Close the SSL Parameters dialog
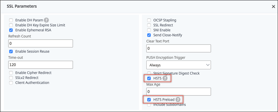This screenshot has height=112, width=278. (x=273, y=6)
